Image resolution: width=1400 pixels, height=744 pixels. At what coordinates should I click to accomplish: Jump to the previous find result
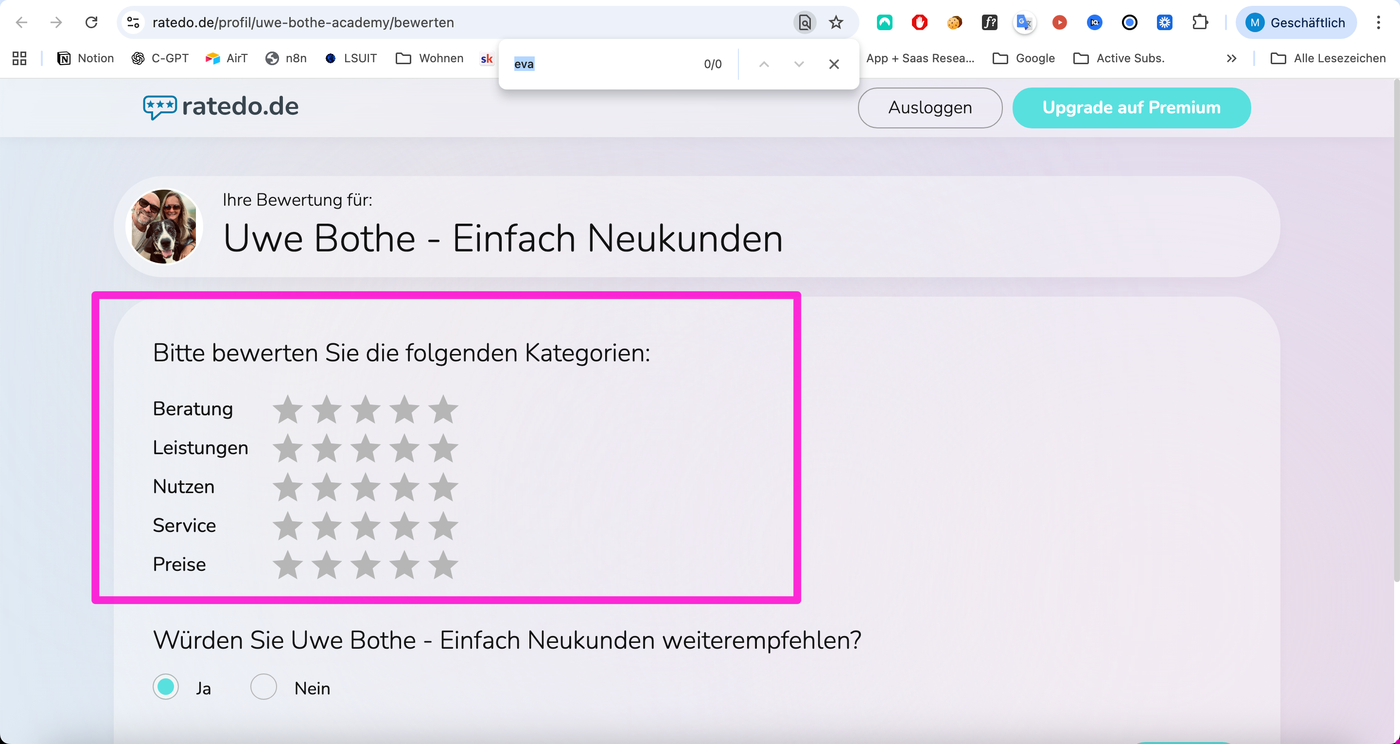(x=764, y=64)
